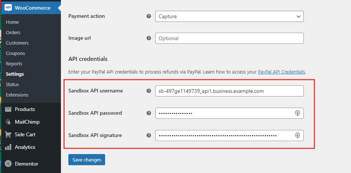Viewport: 351px width, 173px height.
Task: Click the Analytics bar chart icon
Action: [8, 147]
